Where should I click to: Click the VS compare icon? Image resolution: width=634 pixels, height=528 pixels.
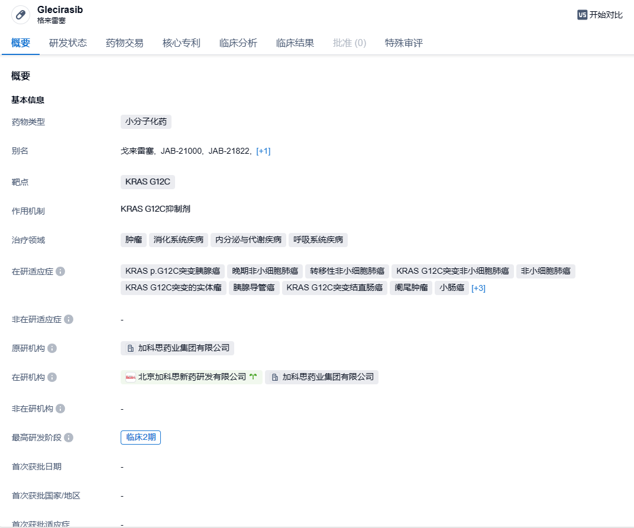pos(582,15)
